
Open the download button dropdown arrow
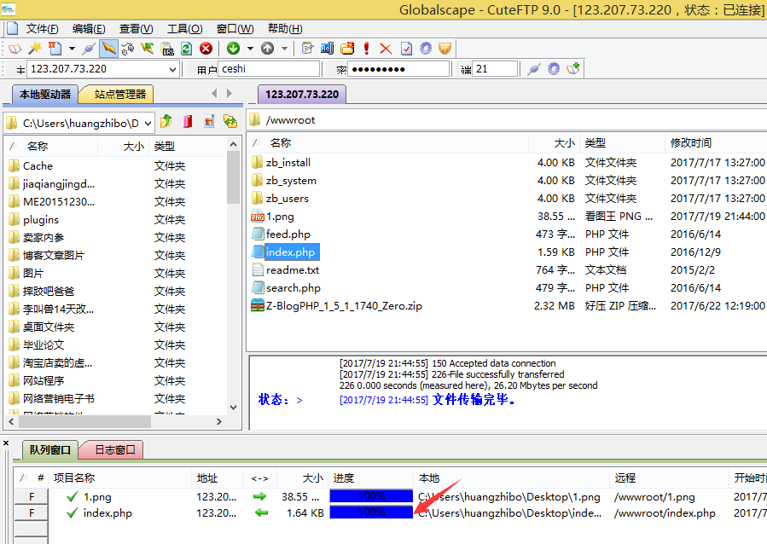[x=248, y=49]
